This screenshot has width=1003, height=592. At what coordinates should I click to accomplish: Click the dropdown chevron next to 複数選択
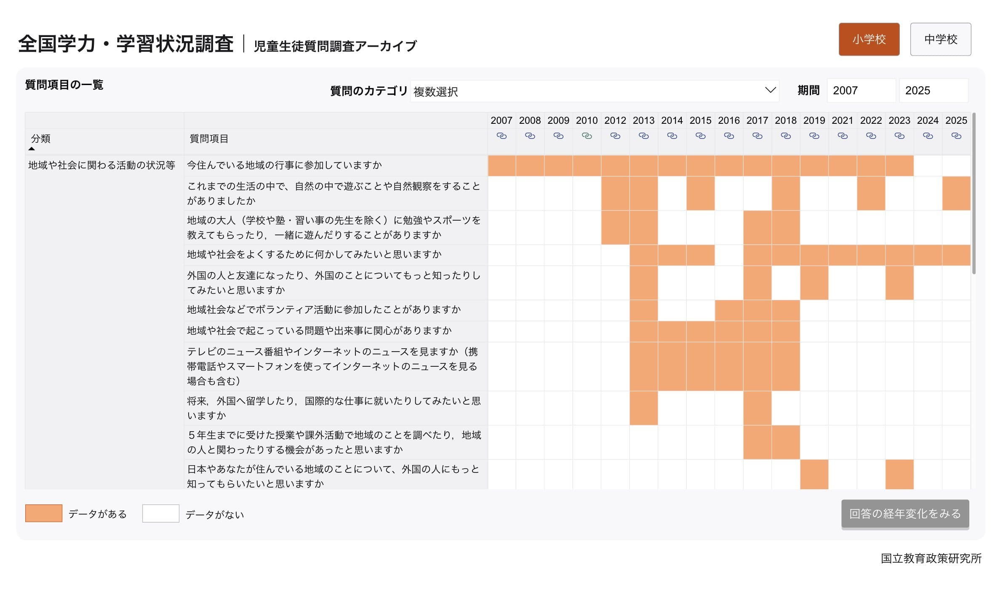click(x=770, y=90)
